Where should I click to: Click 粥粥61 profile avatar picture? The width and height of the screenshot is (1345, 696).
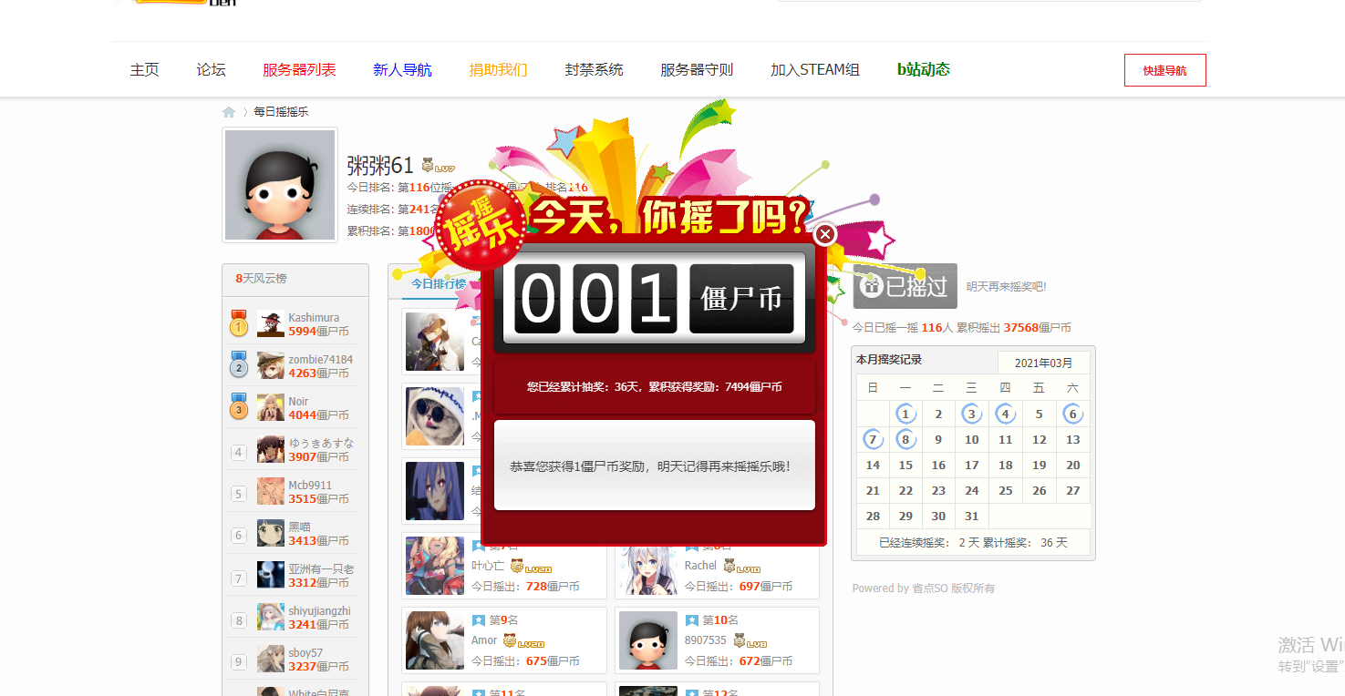click(x=280, y=185)
